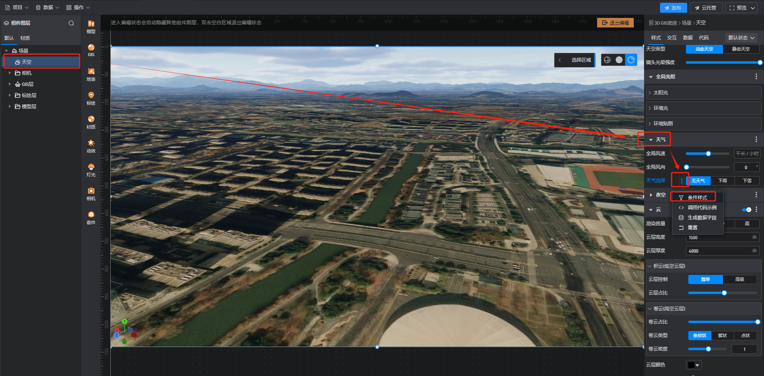Set 渲染质量 to 高
764x376 pixels.
pyautogui.click(x=747, y=224)
